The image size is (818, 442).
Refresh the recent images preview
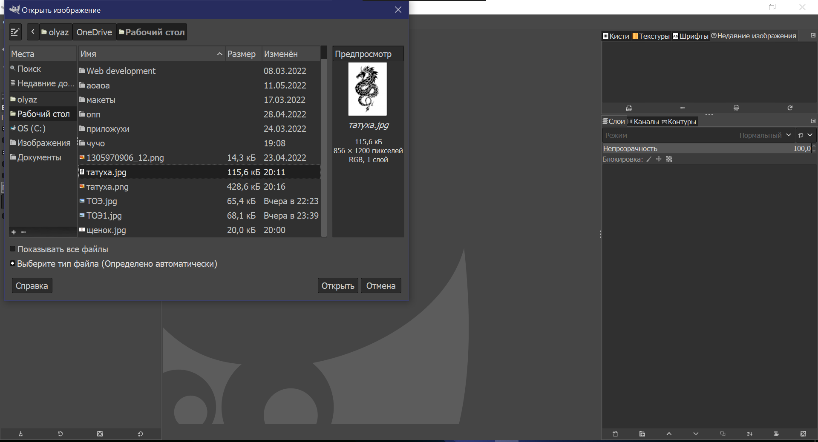pyautogui.click(x=790, y=108)
